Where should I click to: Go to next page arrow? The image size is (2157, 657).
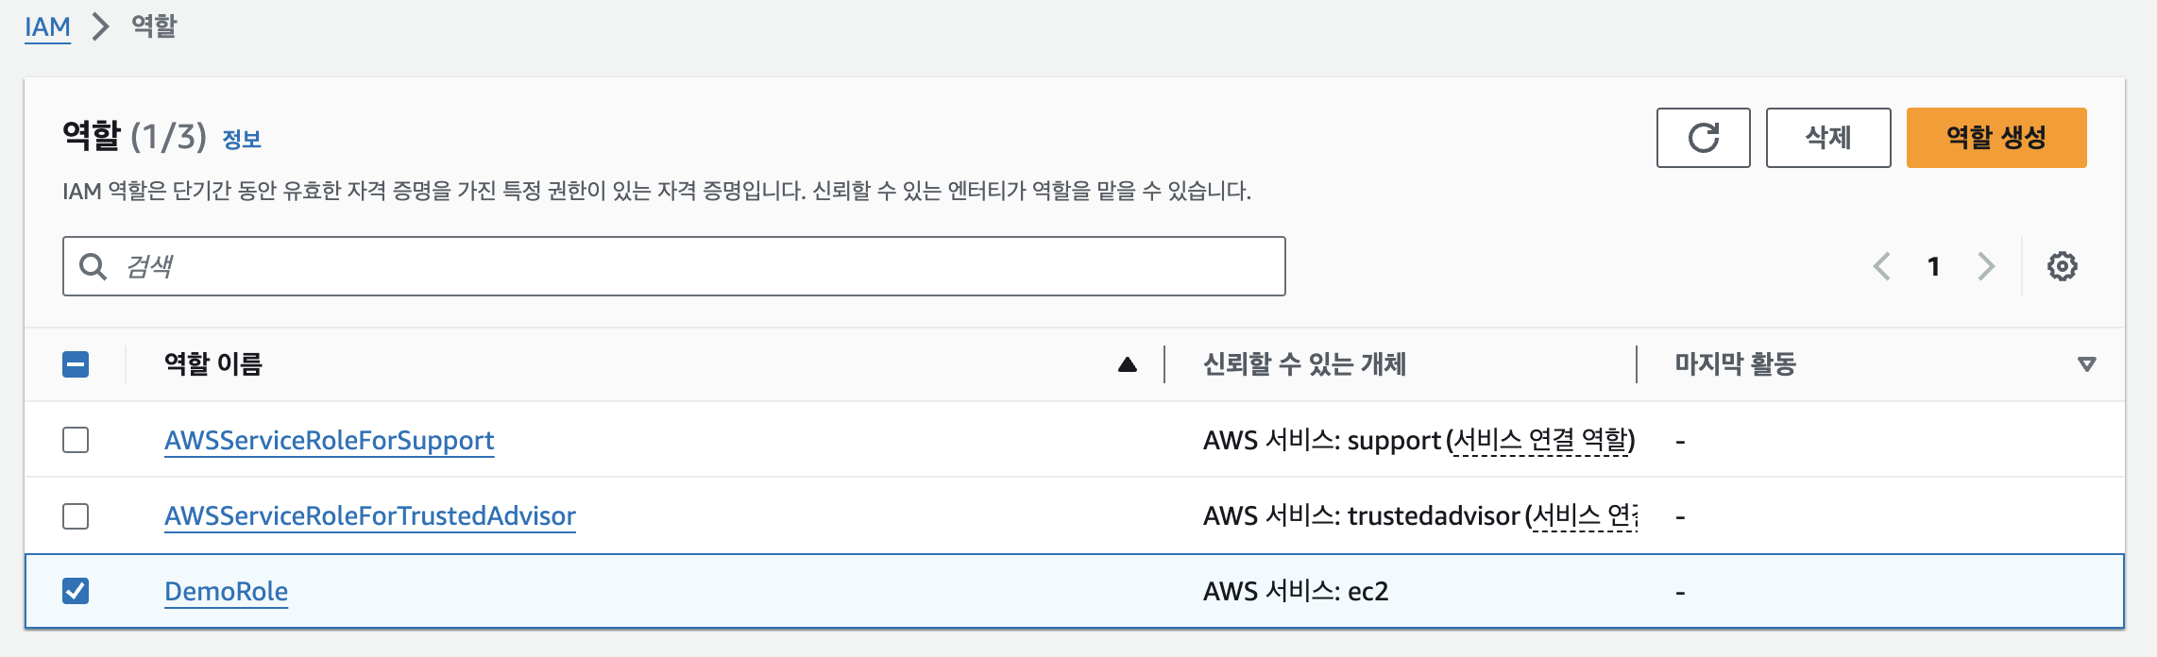click(1986, 267)
